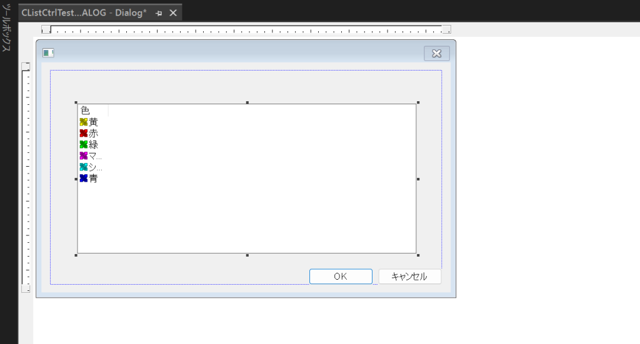This screenshot has height=344, width=640.
Task: Click the dialog preview's close X button
Action: tap(436, 53)
